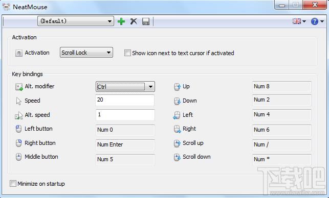This screenshot has height=198, width=329.
Task: Expand the language flag dropdown arrow
Action: coord(304,21)
